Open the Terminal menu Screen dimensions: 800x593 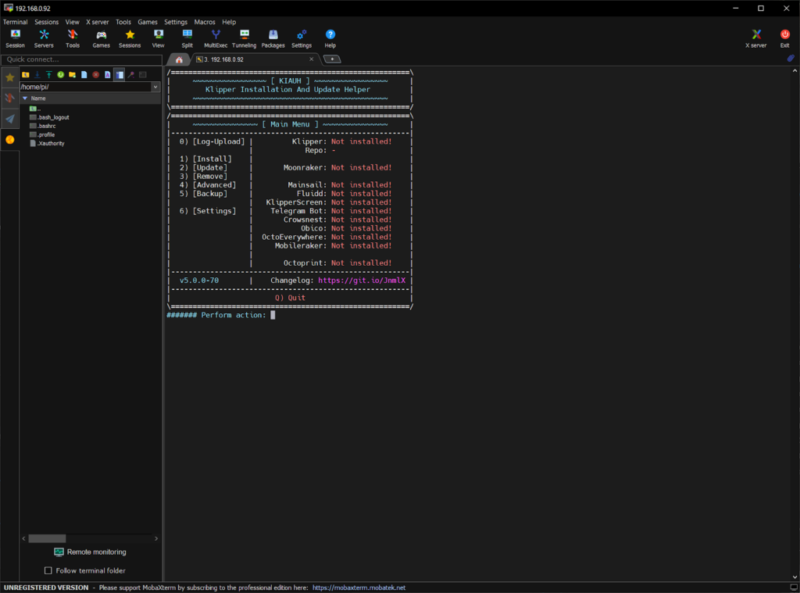click(x=16, y=22)
